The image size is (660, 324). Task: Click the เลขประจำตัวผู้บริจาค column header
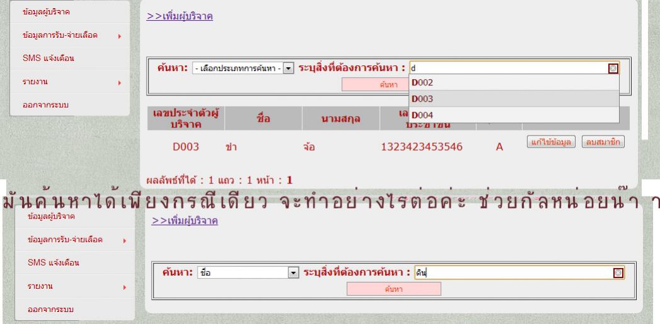pos(186,118)
